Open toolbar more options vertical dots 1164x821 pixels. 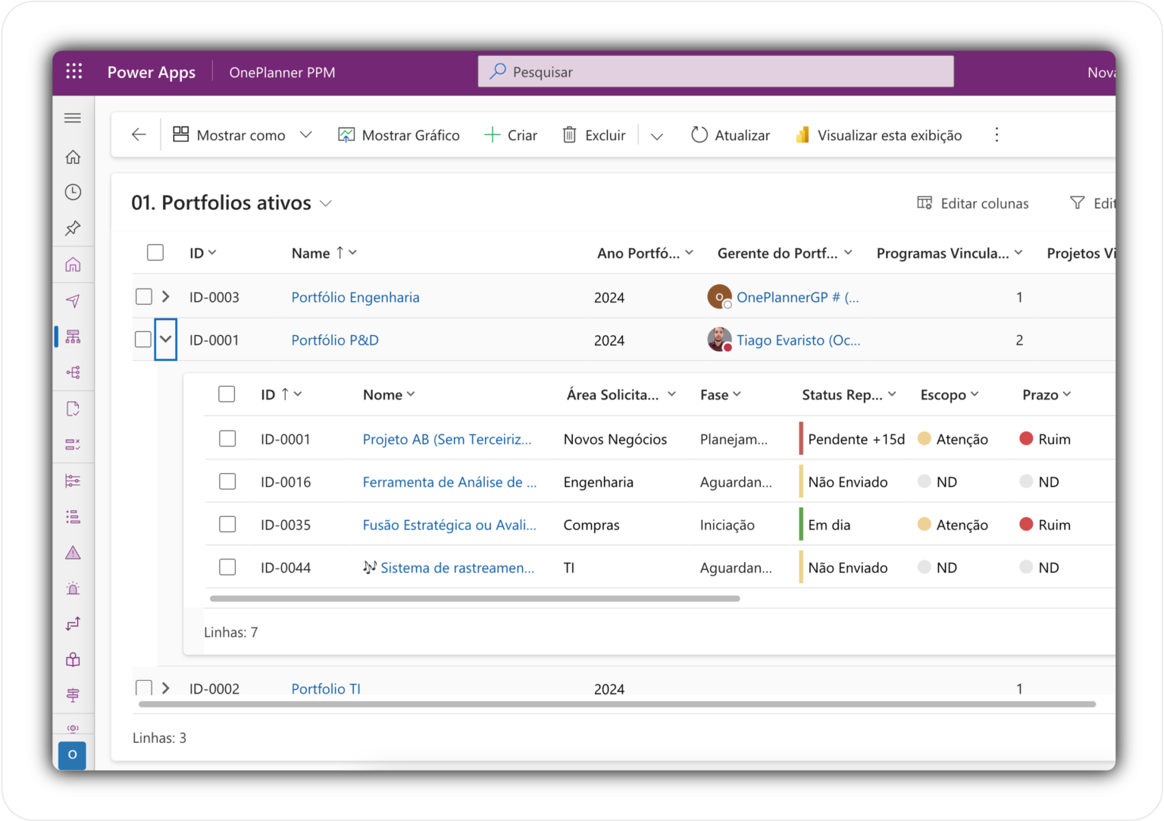click(x=997, y=135)
